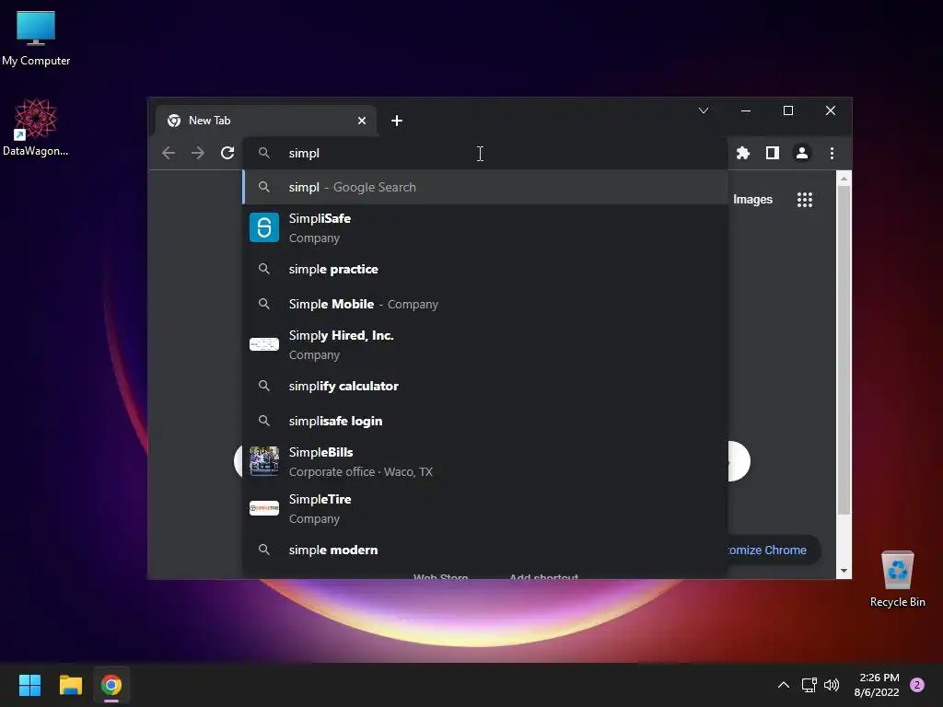Open the Chrome profile avatar
Viewport: 943px width, 707px height.
tap(802, 154)
